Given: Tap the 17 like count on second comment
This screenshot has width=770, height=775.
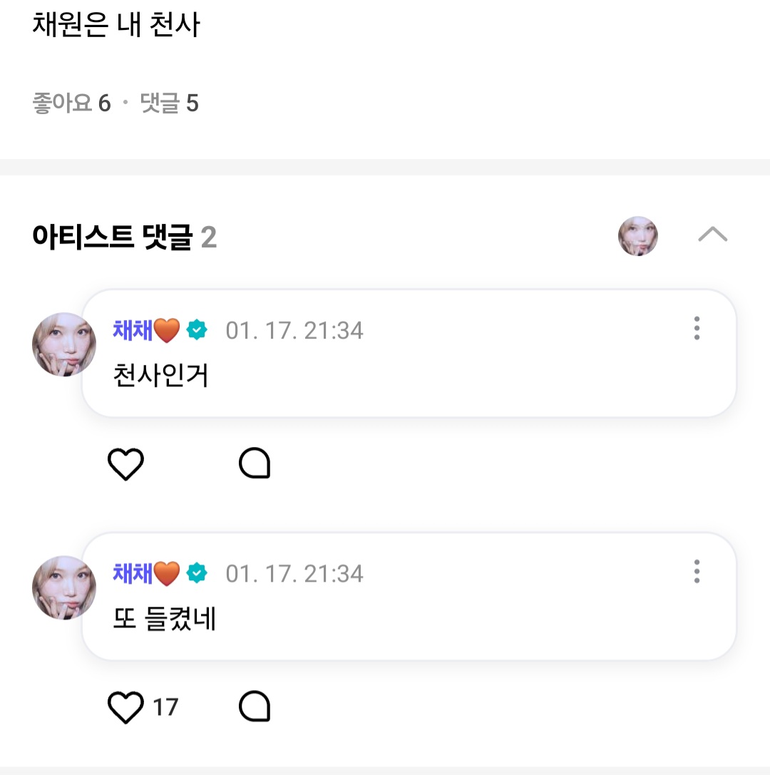Looking at the screenshot, I should click(x=165, y=707).
